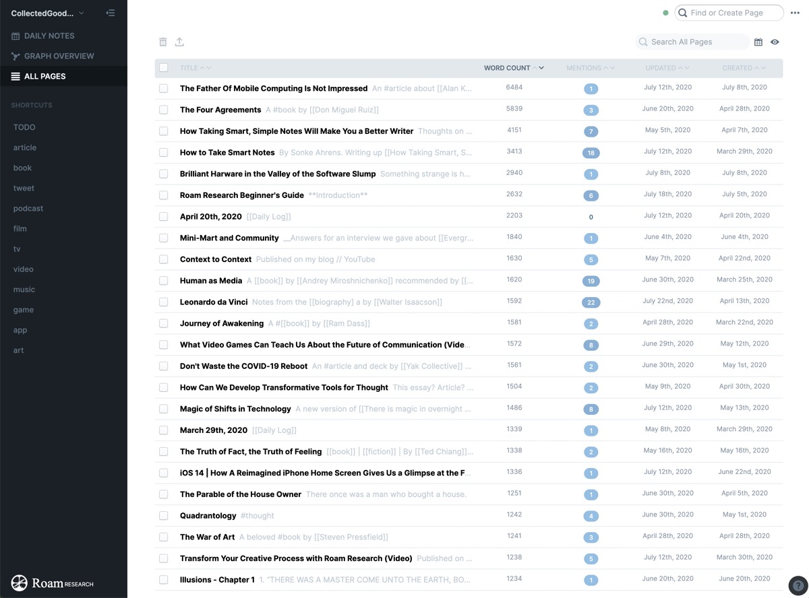Open the music shortcut
809x598 pixels.
pyautogui.click(x=24, y=290)
